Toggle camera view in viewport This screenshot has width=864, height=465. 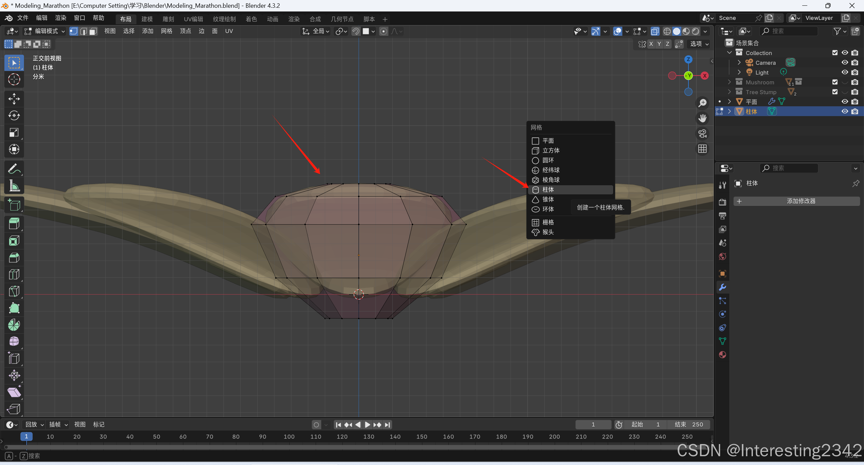tap(703, 134)
